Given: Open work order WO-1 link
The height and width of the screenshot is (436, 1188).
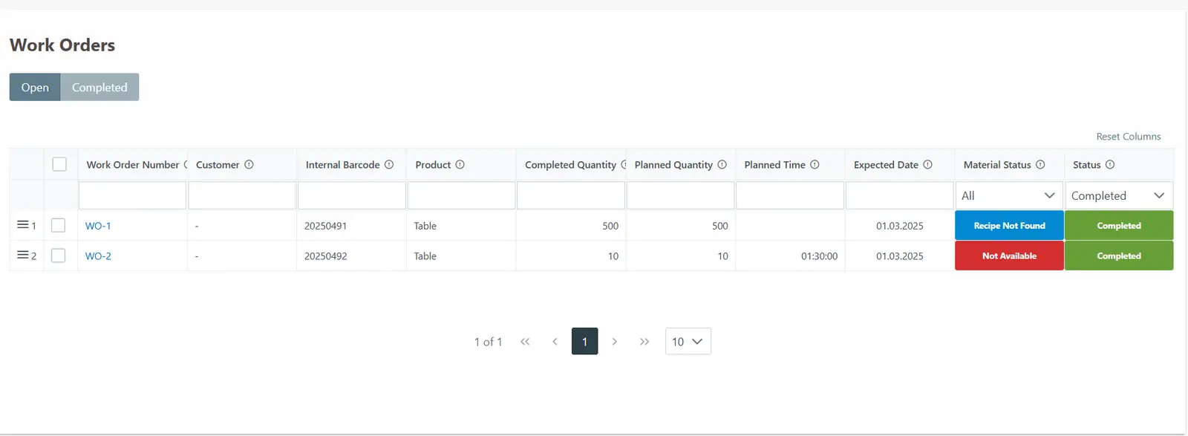Looking at the screenshot, I should [x=98, y=226].
